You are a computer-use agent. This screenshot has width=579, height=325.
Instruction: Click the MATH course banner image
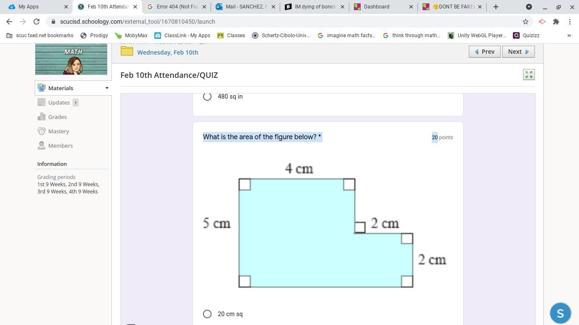pyautogui.click(x=71, y=59)
